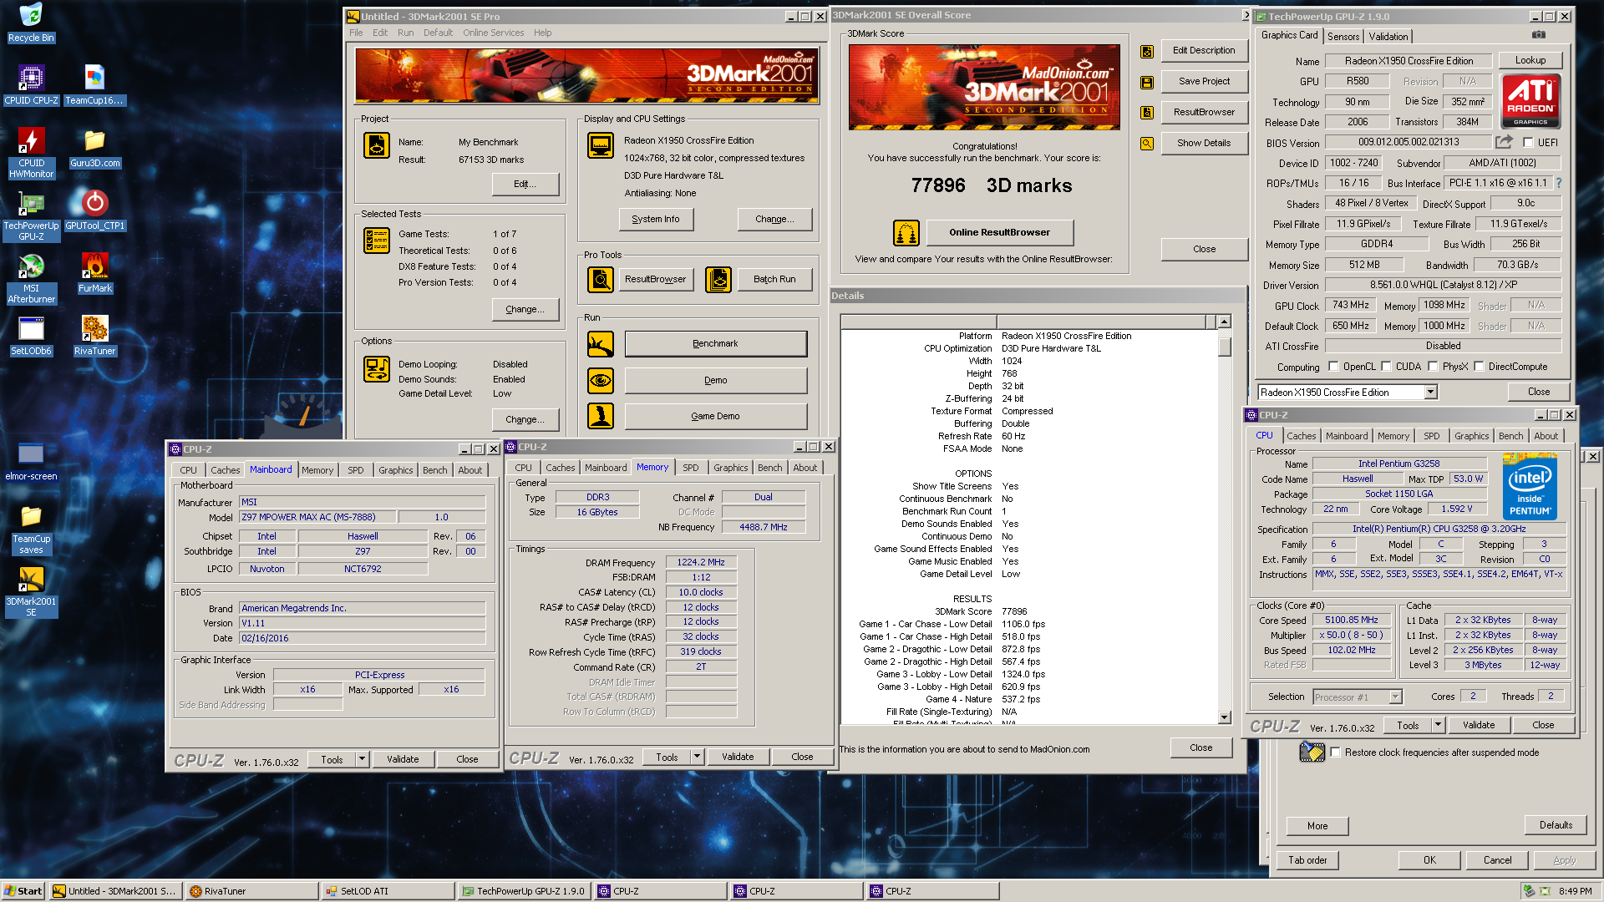This screenshot has height=902, width=1604.
Task: Open elmor-screen desktop icon
Action: pyautogui.click(x=31, y=461)
